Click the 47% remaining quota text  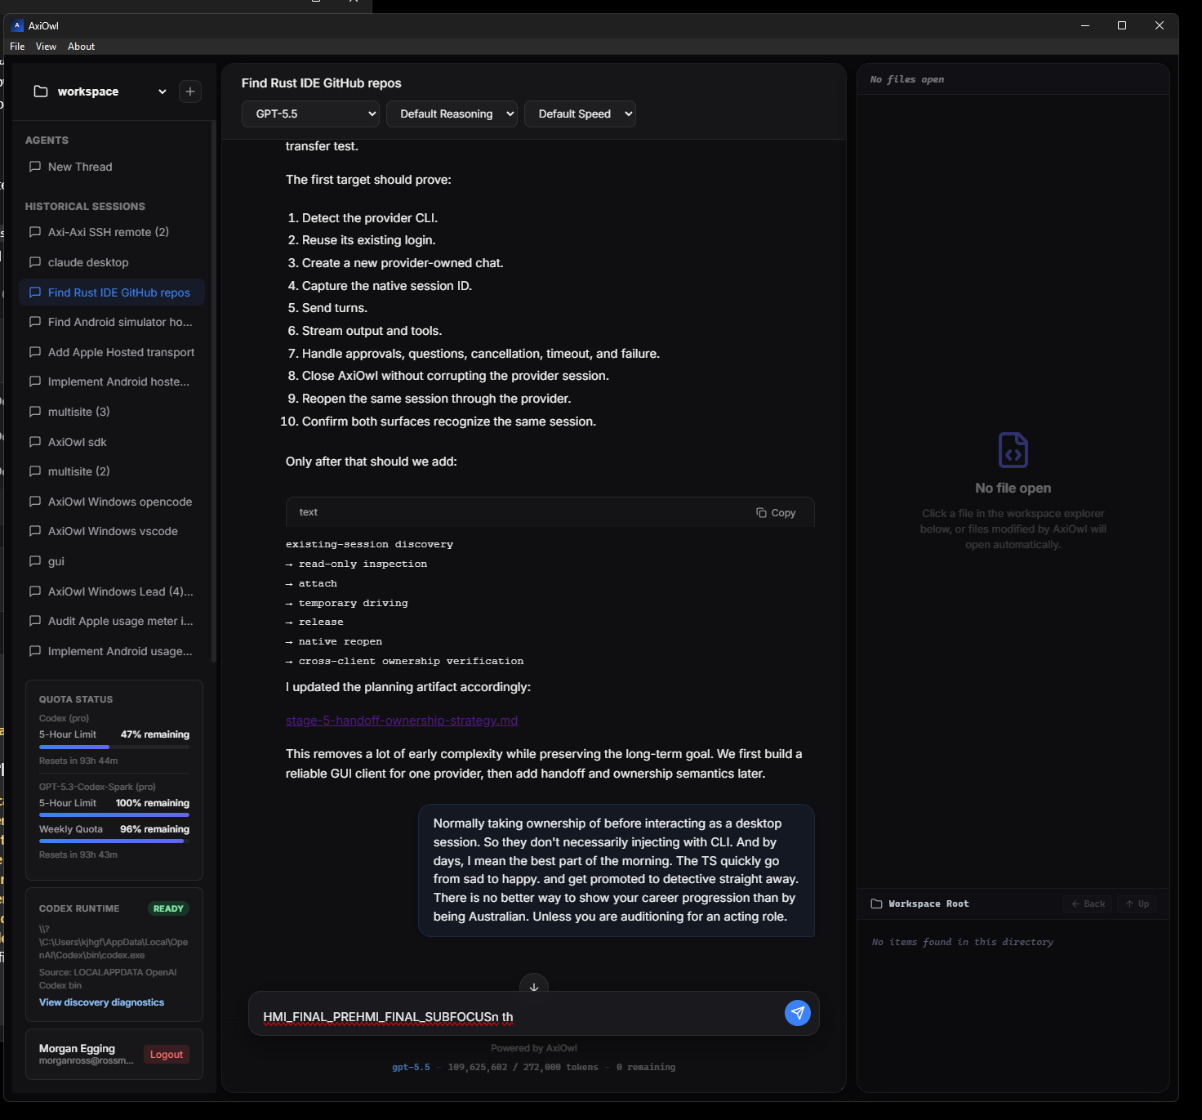click(155, 734)
